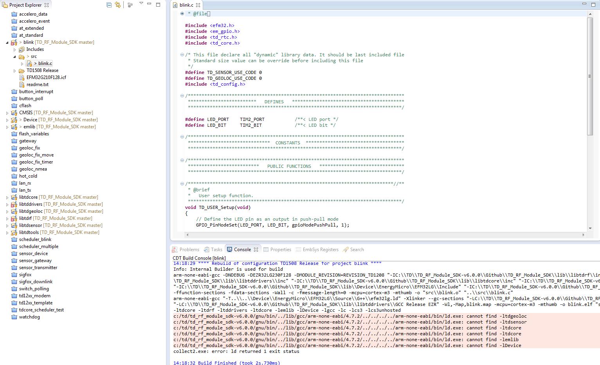600x365 pixels.
Task: Expand the emlib project node
Action: point(7,127)
